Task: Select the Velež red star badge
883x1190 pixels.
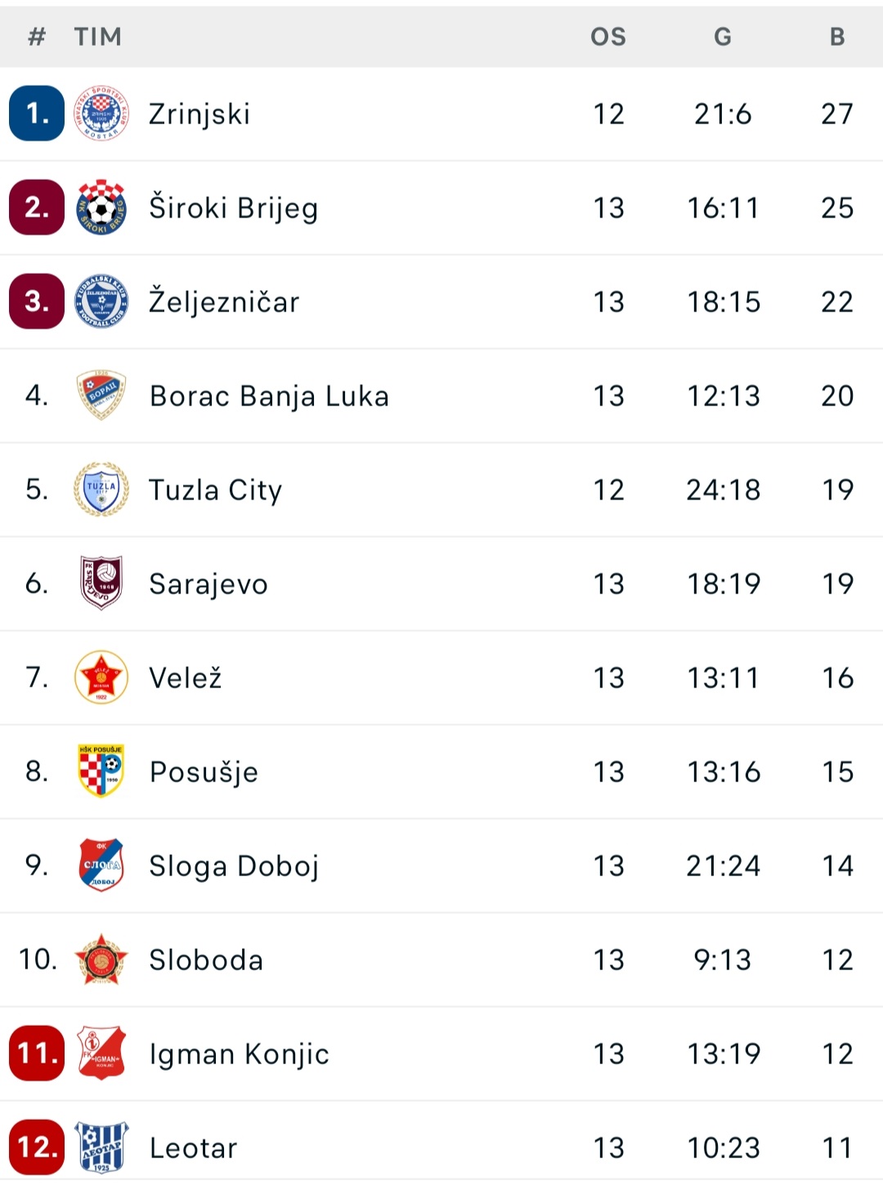Action: pyautogui.click(x=101, y=678)
